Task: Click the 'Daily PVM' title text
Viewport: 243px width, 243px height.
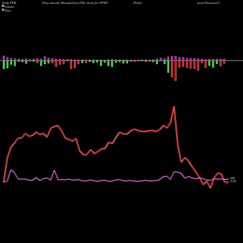Action: coord(9,3)
